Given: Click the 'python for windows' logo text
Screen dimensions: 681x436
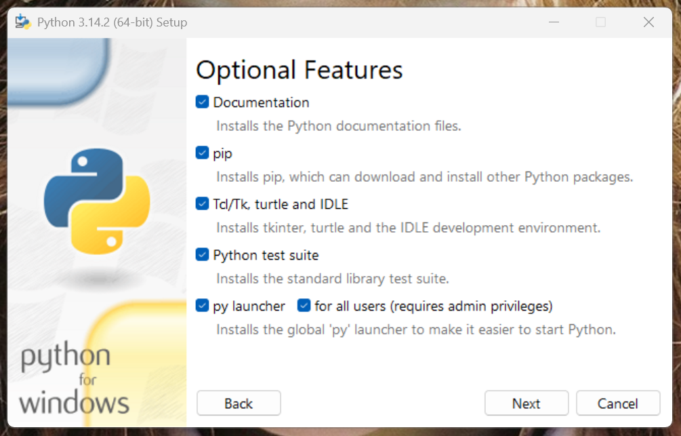Looking at the screenshot, I should [x=74, y=378].
